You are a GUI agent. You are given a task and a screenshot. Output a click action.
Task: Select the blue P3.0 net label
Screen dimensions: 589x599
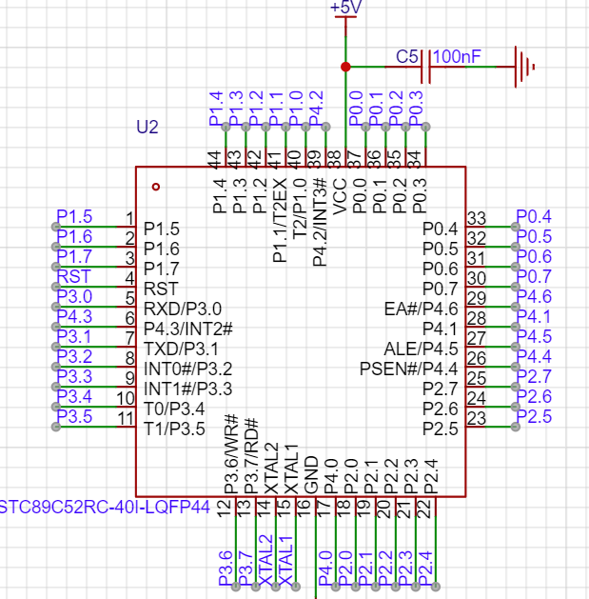pyautogui.click(x=74, y=296)
